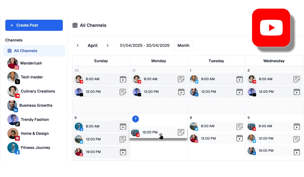Click video icon on Wednesday 9 8:00 AM post
The image size is (304, 177).
297,126
